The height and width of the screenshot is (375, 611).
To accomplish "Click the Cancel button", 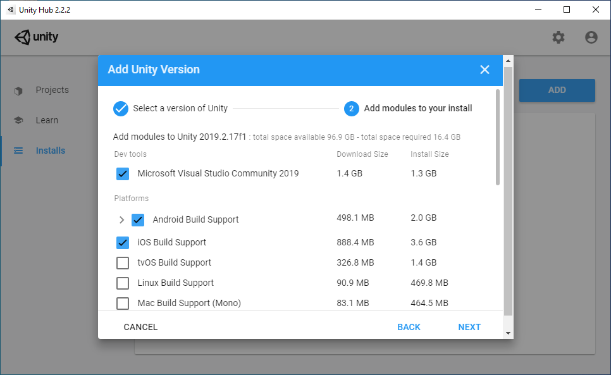I will 140,327.
